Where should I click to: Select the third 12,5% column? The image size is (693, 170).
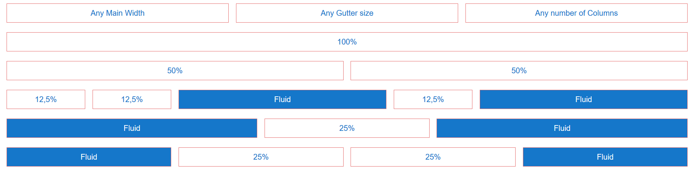(x=433, y=99)
